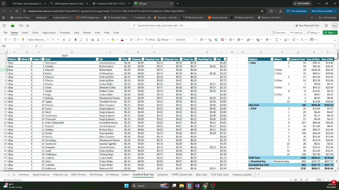The height and width of the screenshot is (190, 339).
Task: Click the Find magnifier icon in ribbon
Action: click(x=302, y=40)
